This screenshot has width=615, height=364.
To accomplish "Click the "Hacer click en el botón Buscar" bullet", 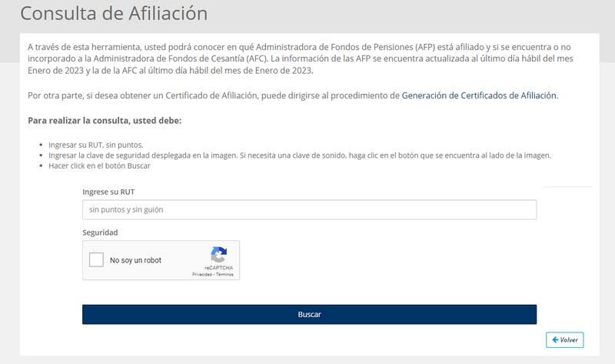I will [99, 165].
